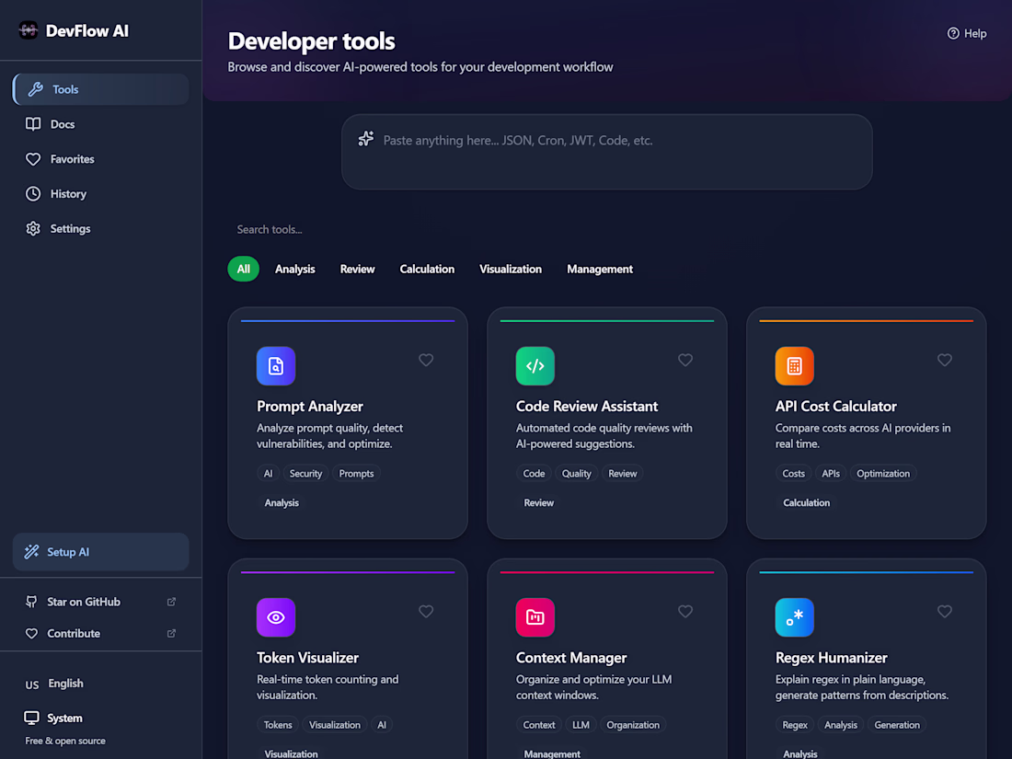
Task: Focus the Paste anything here input box
Action: click(x=606, y=152)
